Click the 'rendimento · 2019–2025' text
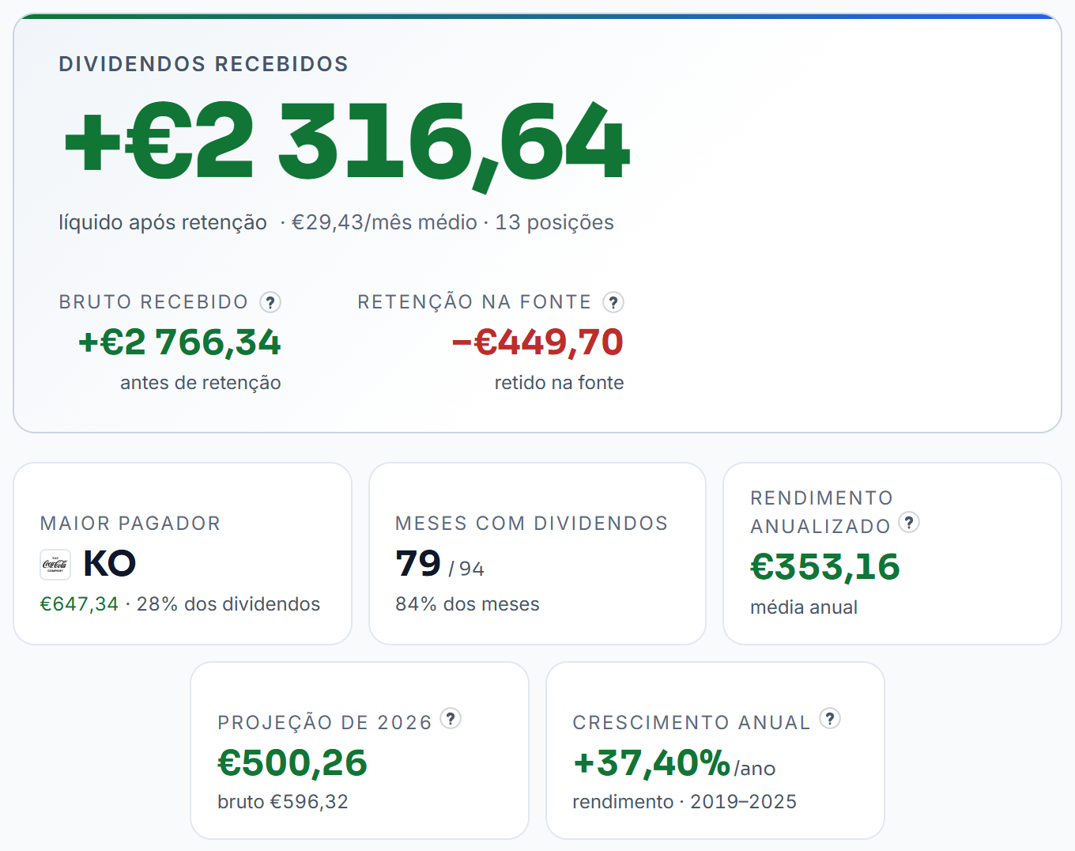Viewport: 1075px width, 851px height. pos(685,802)
